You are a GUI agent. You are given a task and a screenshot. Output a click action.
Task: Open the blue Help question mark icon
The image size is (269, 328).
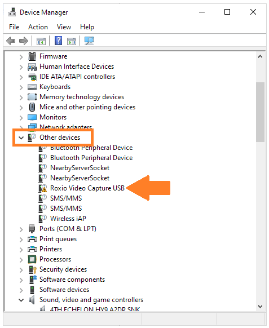pyautogui.click(x=59, y=41)
